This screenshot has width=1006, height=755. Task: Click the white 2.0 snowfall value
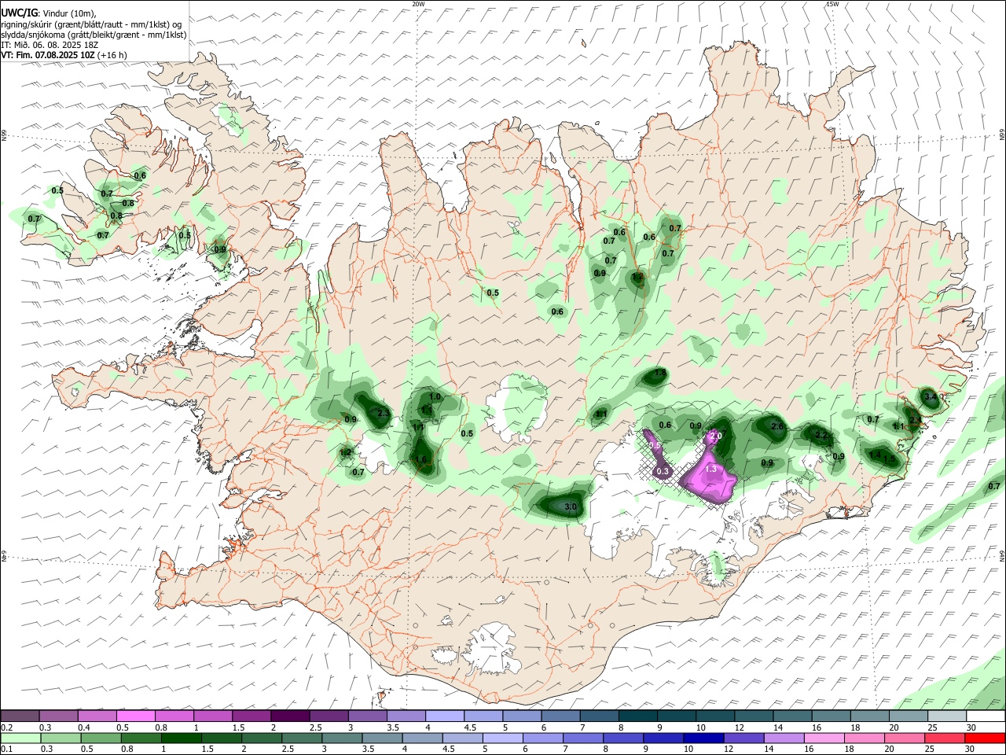[x=715, y=436]
